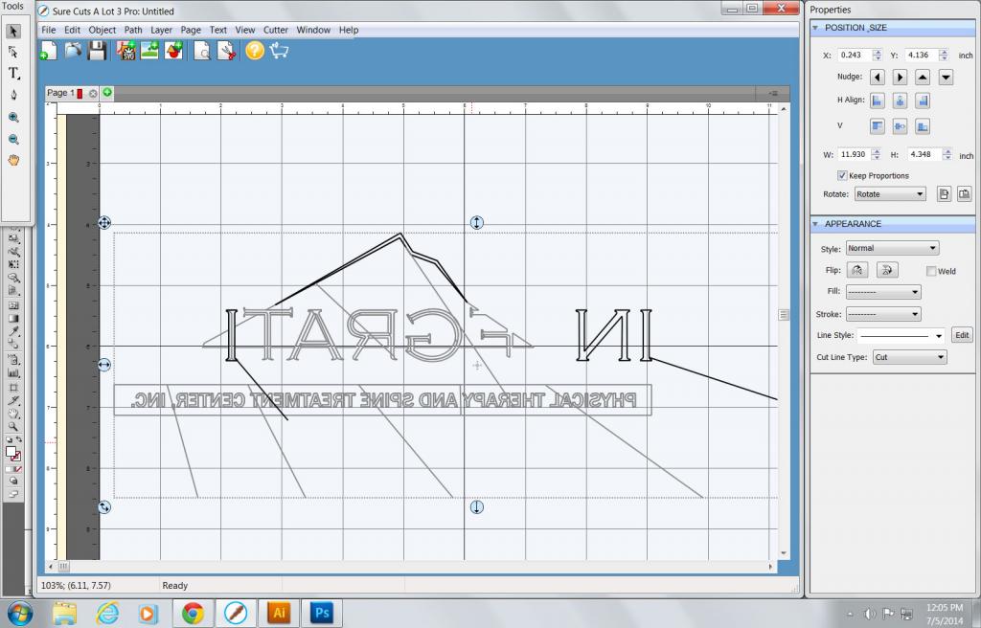Align objects to vertical middle
Viewport: 981px width, 628px height.
900,126
